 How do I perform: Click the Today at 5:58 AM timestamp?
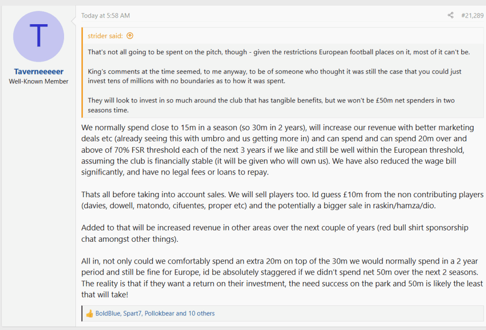pos(105,16)
